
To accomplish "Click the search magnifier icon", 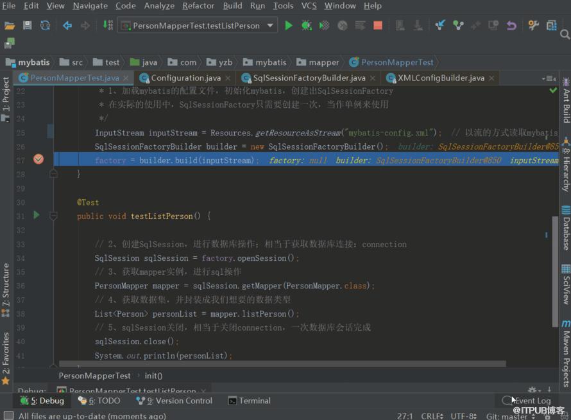I will pyautogui.click(x=565, y=35).
